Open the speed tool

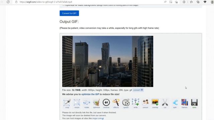coord(126,104)
